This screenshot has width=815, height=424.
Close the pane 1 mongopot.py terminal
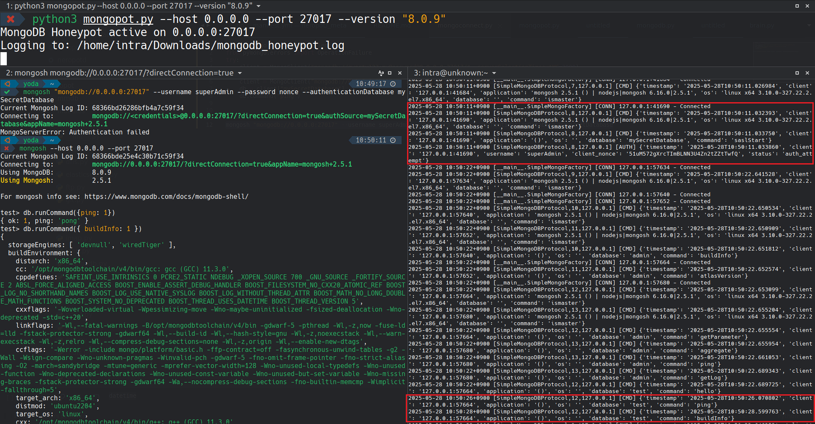(x=807, y=6)
